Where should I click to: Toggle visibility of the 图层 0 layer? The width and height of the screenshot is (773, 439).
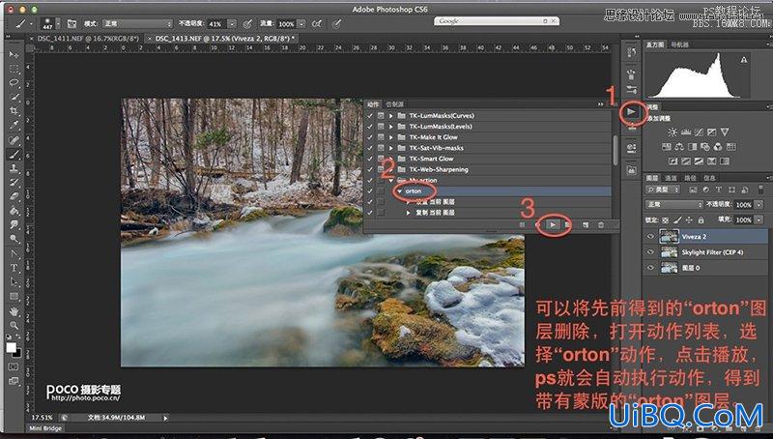650,268
